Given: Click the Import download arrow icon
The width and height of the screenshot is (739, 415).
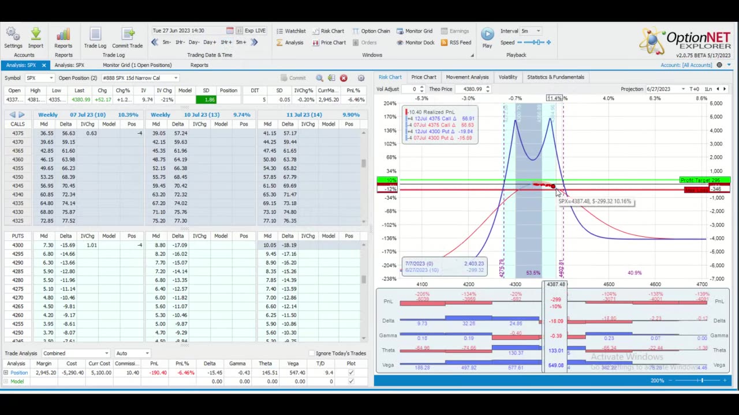Looking at the screenshot, I should [35, 35].
